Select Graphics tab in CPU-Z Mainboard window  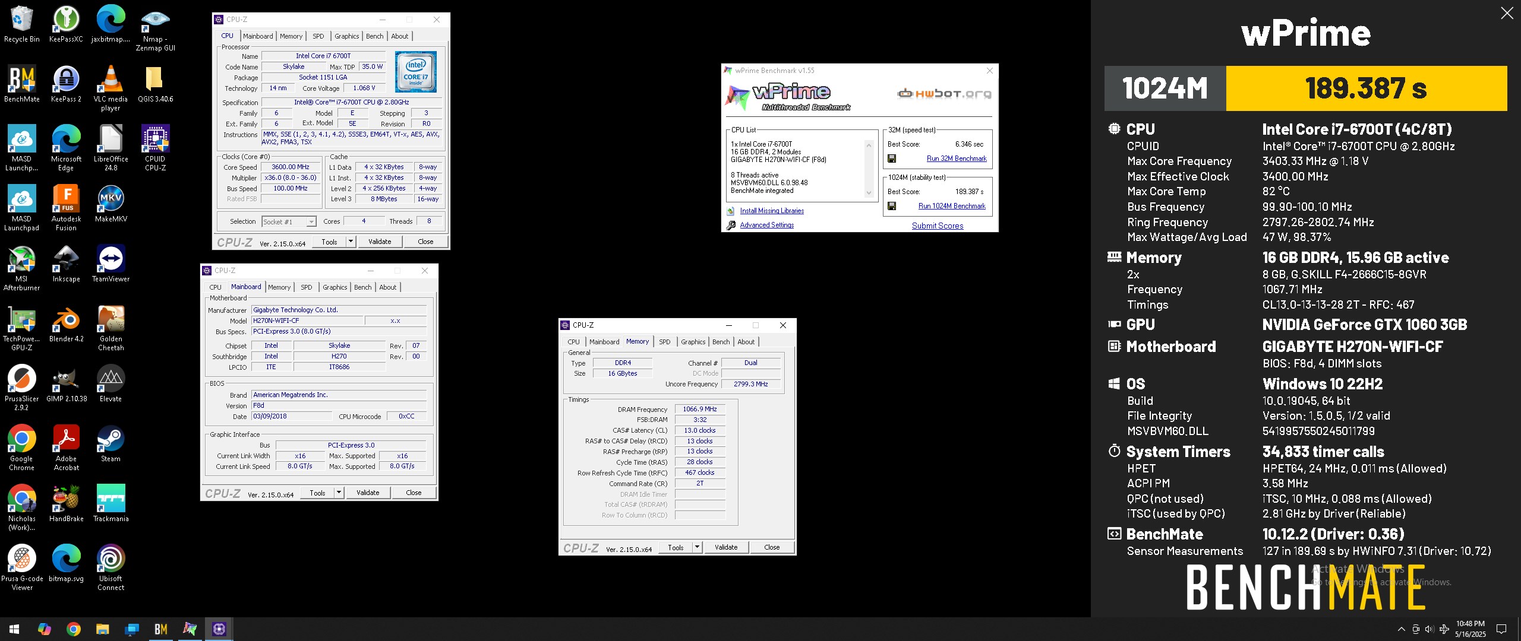point(335,287)
